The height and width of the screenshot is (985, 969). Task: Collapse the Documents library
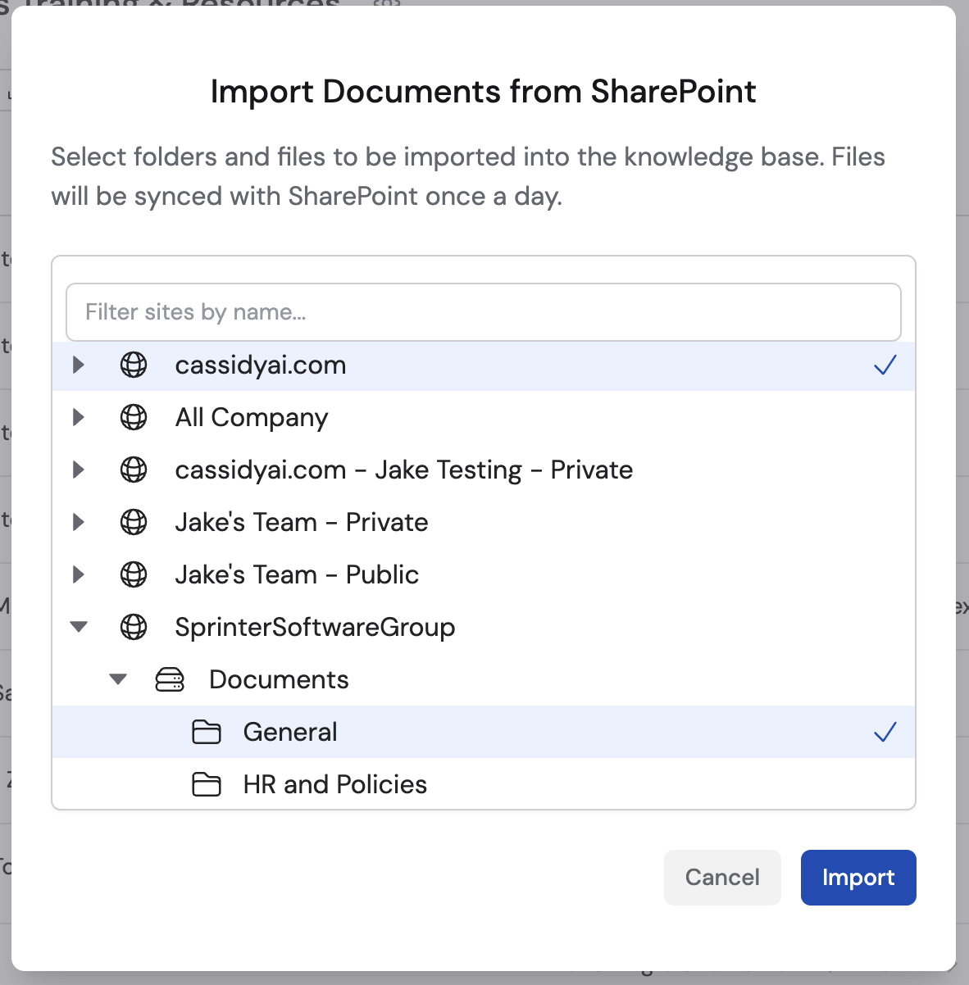click(x=118, y=679)
